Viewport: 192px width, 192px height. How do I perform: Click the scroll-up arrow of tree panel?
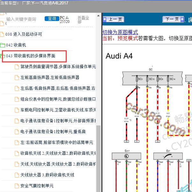click(98, 16)
